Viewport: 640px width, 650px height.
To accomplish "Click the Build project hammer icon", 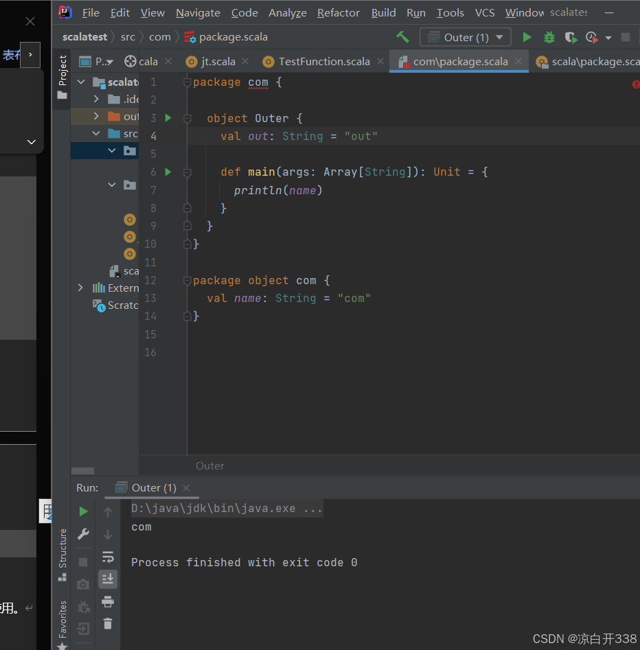I will [x=402, y=37].
